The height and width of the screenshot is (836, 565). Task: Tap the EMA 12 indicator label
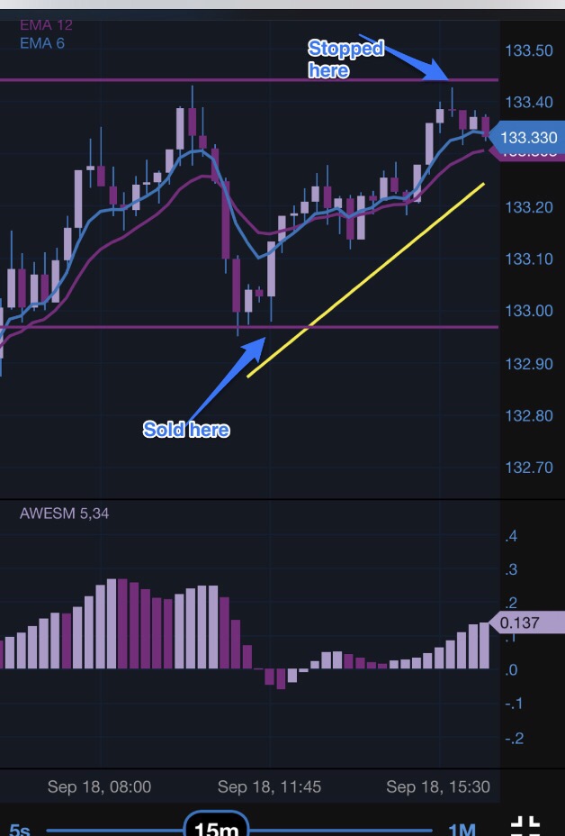(47, 25)
